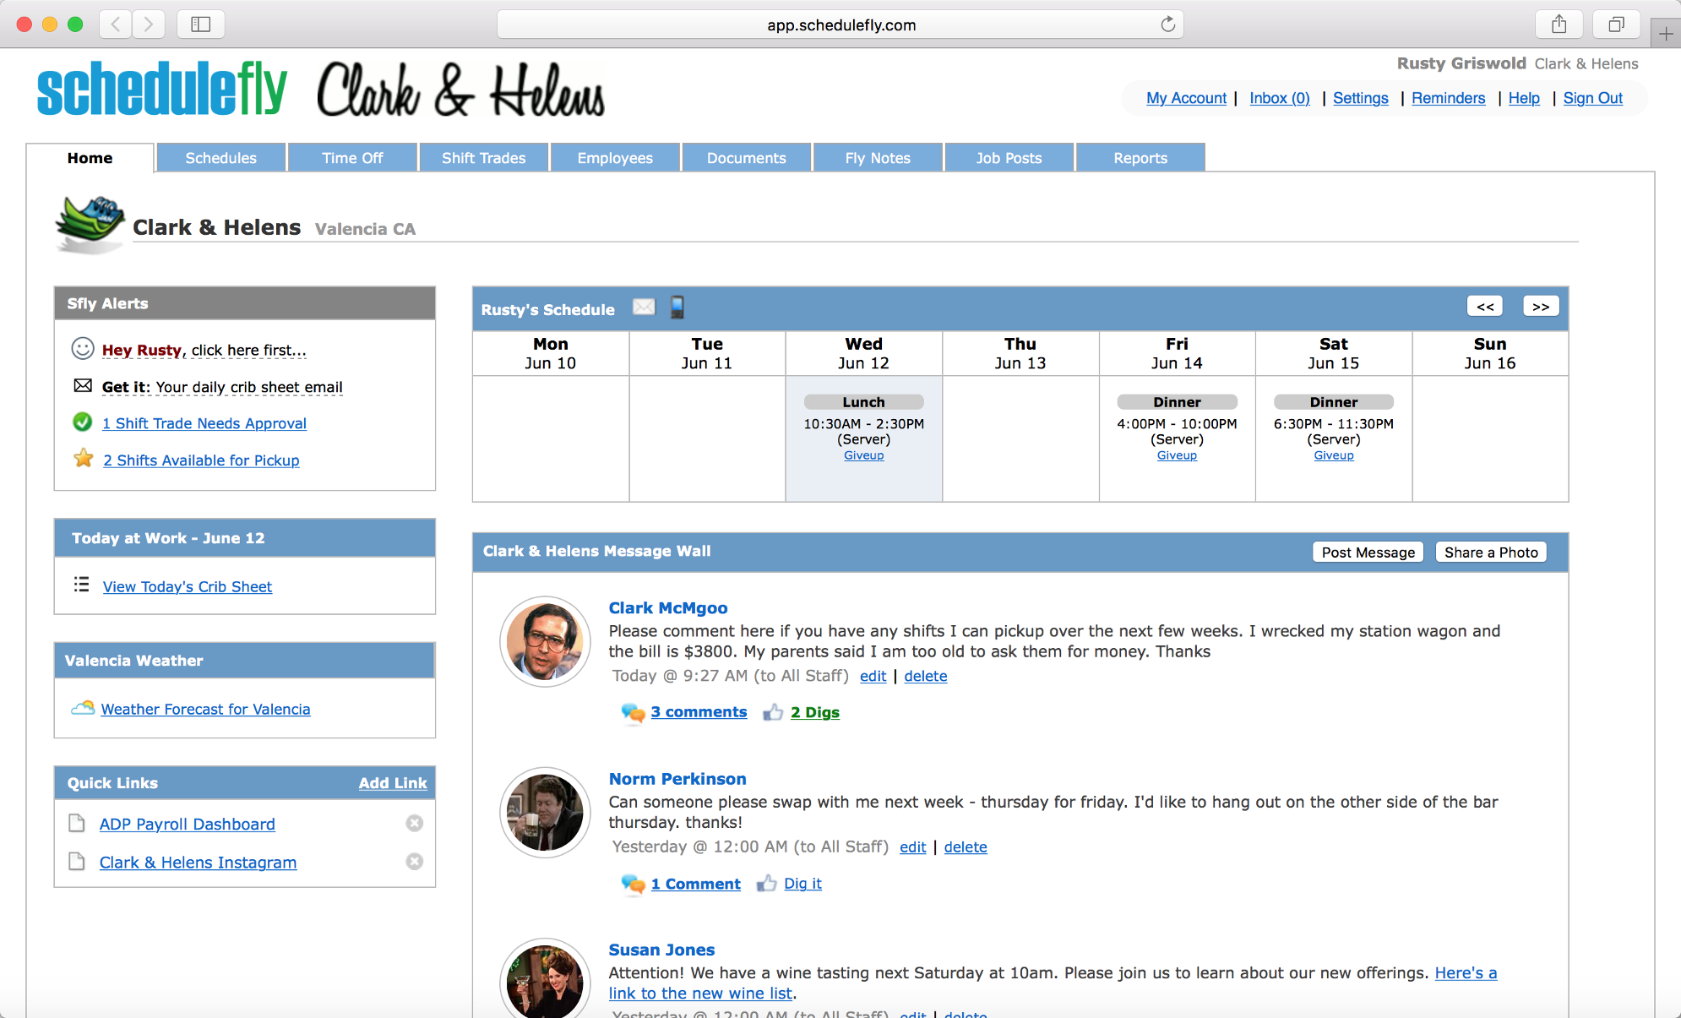Screen dimensions: 1681x1018
Task: Open the My Account link
Action: tap(1186, 98)
